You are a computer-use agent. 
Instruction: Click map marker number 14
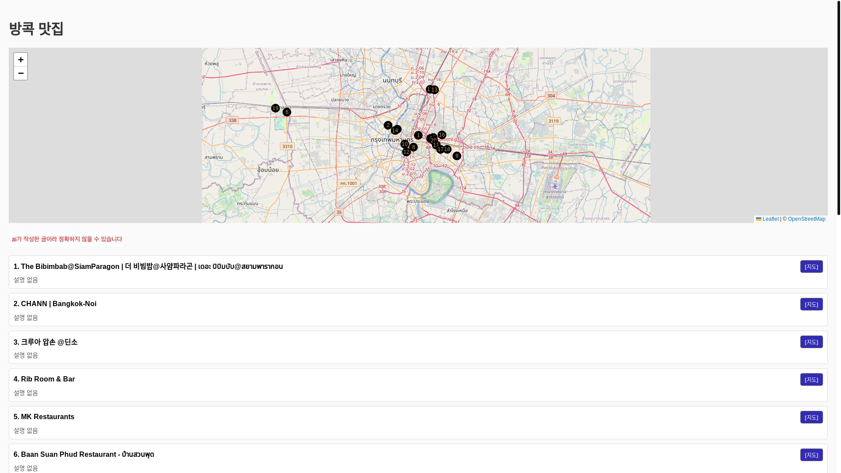point(395,131)
